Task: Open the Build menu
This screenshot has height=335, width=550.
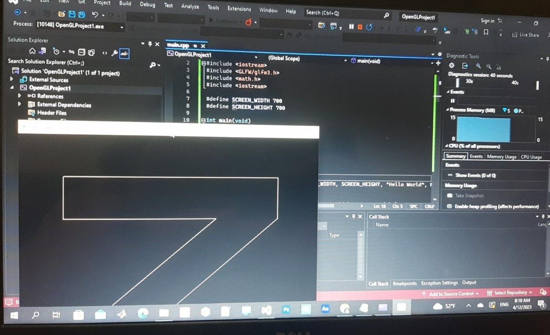Action: click(125, 3)
